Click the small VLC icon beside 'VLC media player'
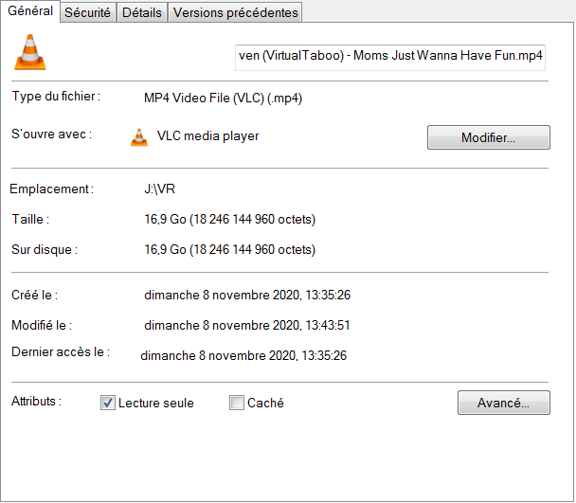This screenshot has width=576, height=503. click(x=139, y=137)
